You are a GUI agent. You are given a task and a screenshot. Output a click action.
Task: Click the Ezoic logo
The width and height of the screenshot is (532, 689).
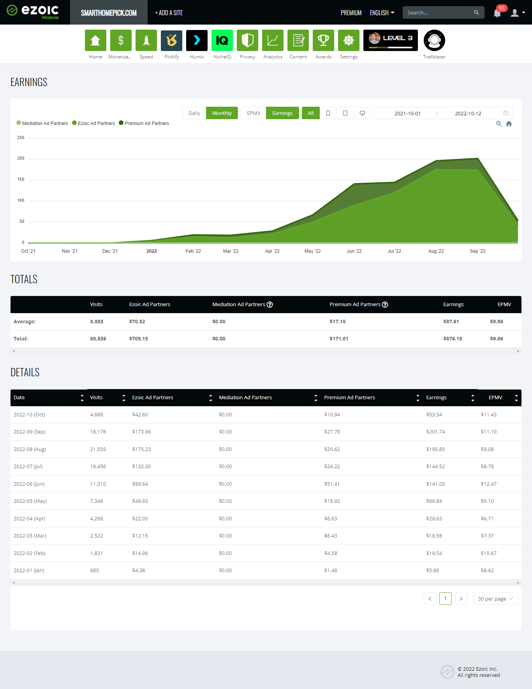33,12
